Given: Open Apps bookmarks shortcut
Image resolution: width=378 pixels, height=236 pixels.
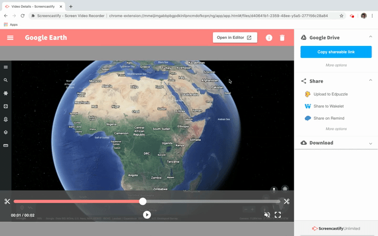Looking at the screenshot, I should (x=10, y=25).
